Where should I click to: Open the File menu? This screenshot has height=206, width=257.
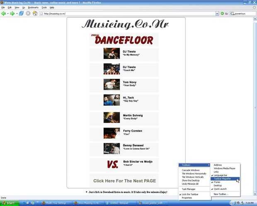pyautogui.click(x=3, y=7)
